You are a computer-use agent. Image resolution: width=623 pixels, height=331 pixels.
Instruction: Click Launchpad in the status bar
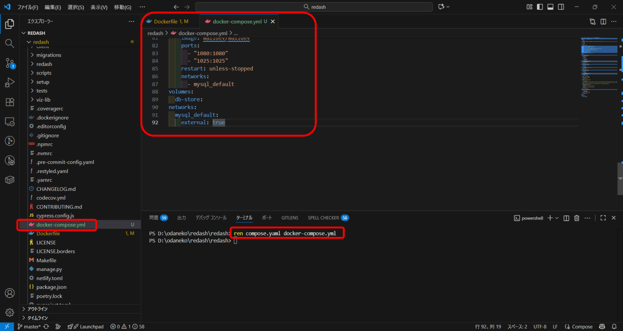click(85, 326)
